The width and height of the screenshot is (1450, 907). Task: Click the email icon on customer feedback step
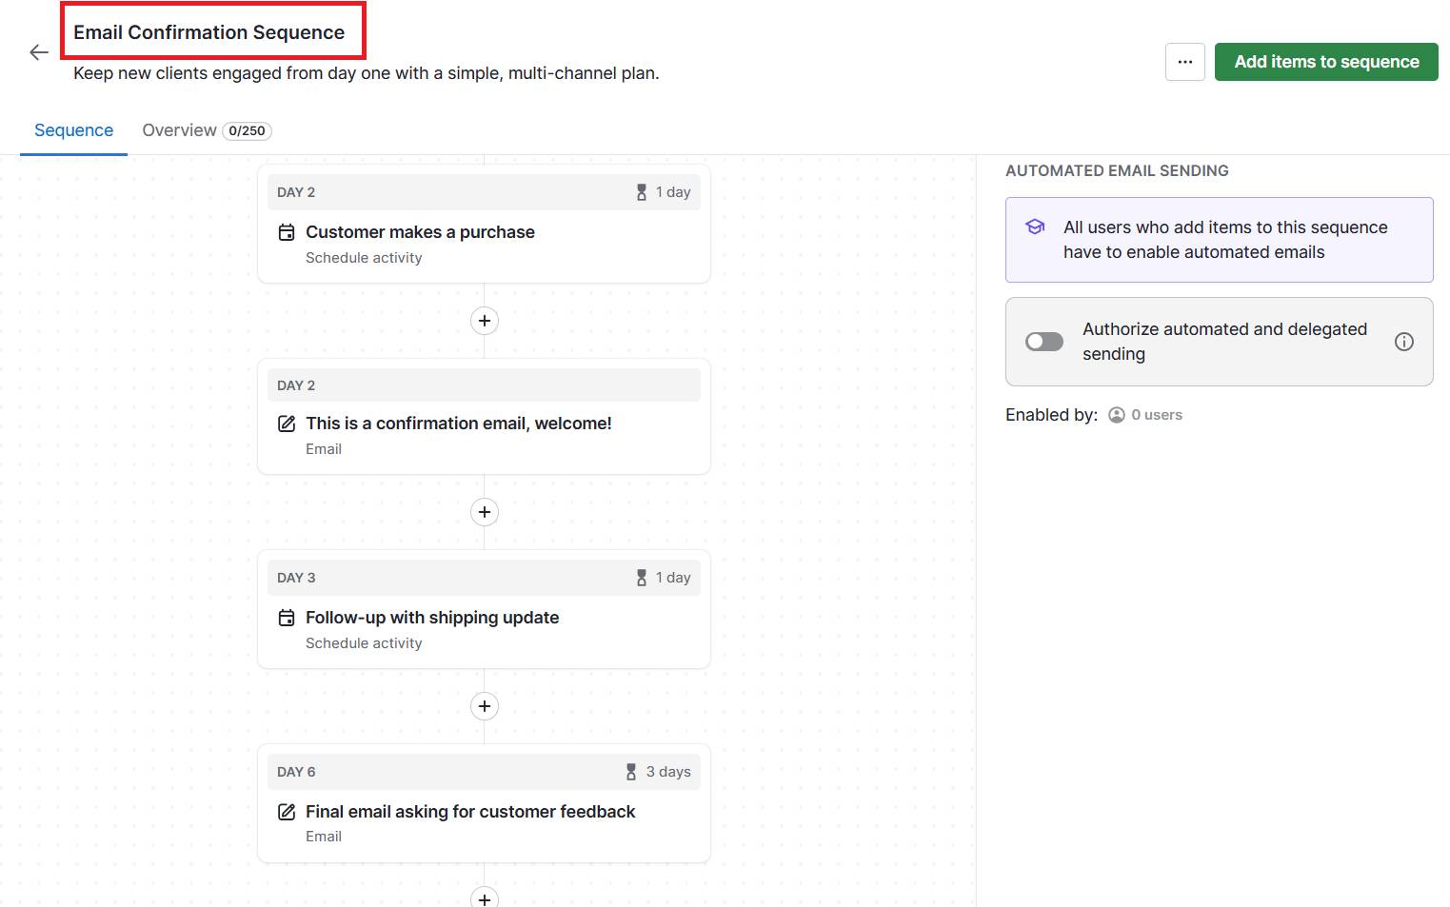tap(286, 812)
